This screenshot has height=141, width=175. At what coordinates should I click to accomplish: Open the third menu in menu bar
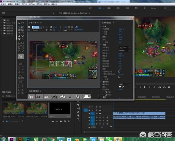click(17, 4)
